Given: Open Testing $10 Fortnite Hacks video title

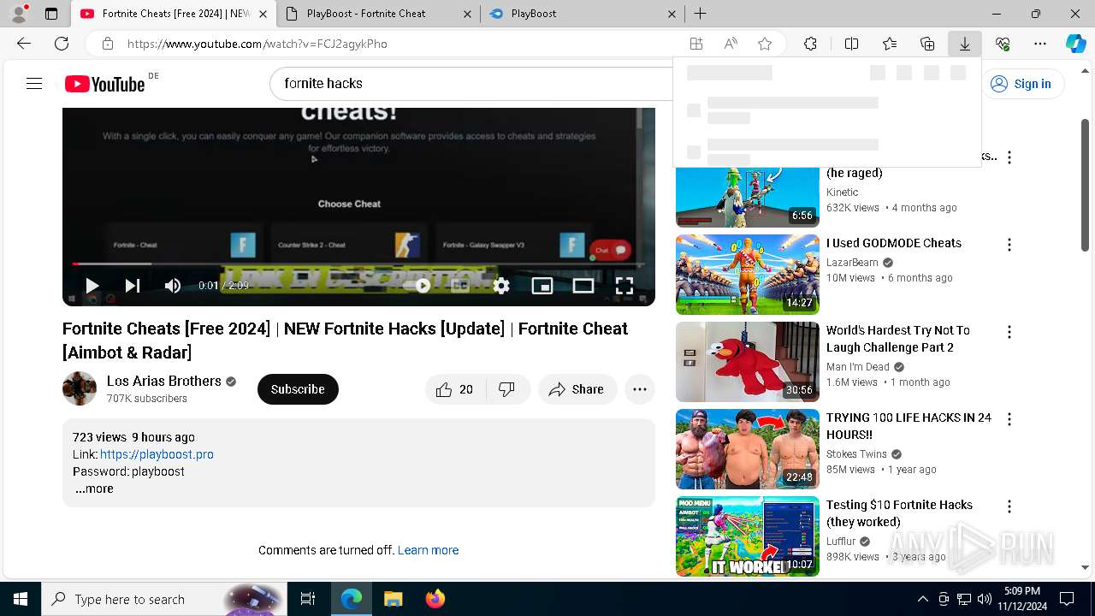Looking at the screenshot, I should 899,513.
